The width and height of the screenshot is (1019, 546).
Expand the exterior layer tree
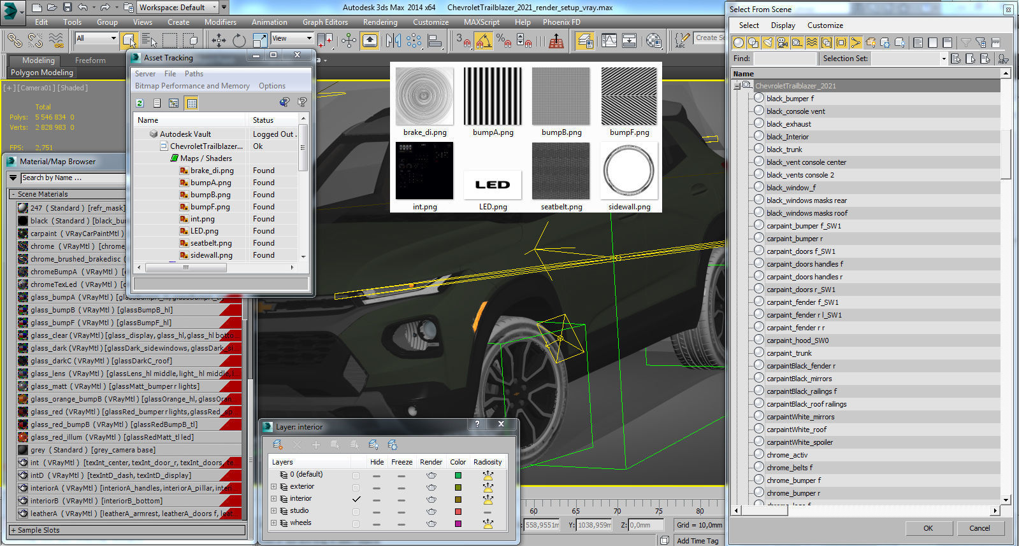pyautogui.click(x=274, y=487)
